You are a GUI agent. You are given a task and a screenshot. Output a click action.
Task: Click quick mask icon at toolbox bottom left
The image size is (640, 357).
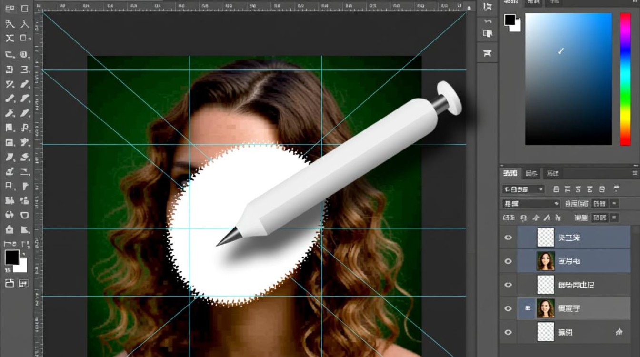tap(10, 283)
